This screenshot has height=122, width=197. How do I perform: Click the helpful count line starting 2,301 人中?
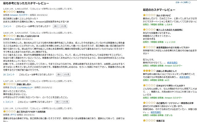point(38,108)
